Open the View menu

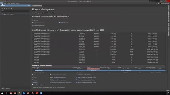click(5, 3)
